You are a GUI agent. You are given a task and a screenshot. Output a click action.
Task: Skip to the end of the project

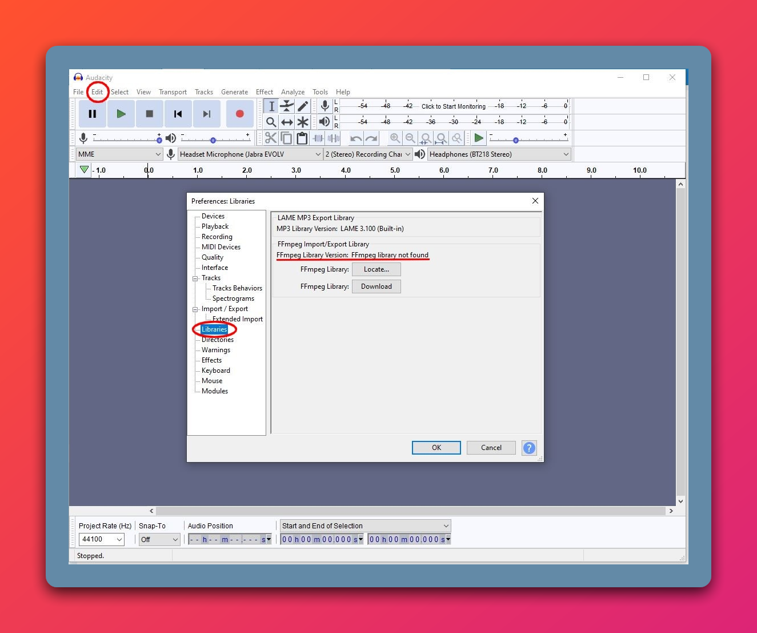pyautogui.click(x=206, y=114)
